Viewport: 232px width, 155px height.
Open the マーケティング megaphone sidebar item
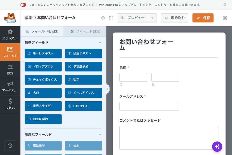coord(10,87)
